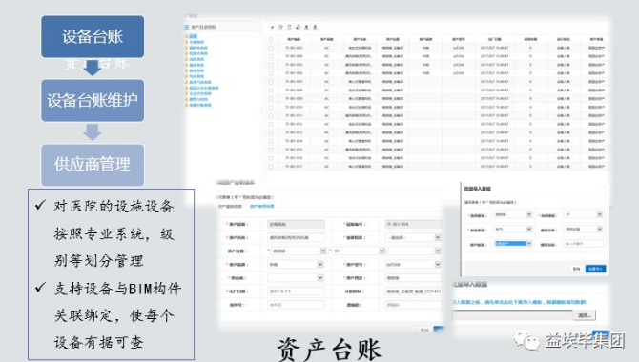Click the upload arrow toolbar icon
This screenshot has width=639, height=362.
click(x=306, y=28)
